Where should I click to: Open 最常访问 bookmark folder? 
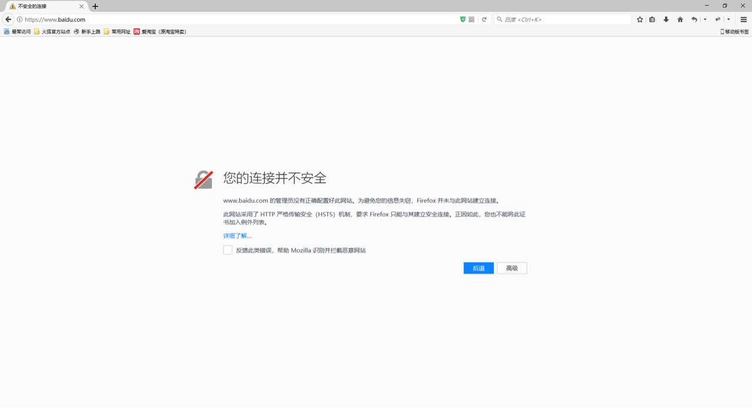tap(17, 32)
